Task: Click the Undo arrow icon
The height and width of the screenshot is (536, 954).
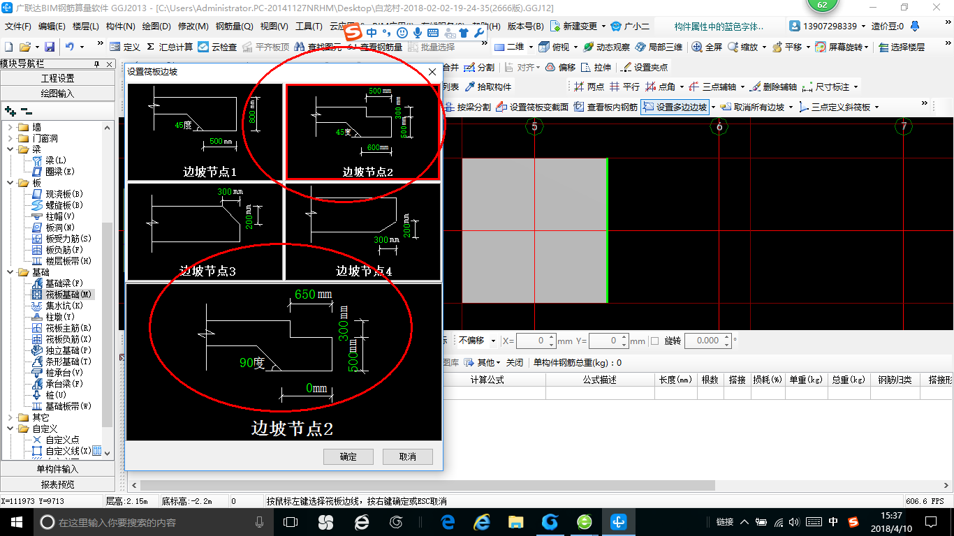Action: coord(70,47)
